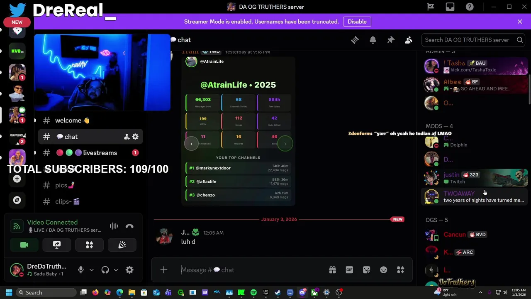Image resolution: width=531 pixels, height=299 pixels.
Task: Open the activities button in voice panel
Action: pos(89,245)
